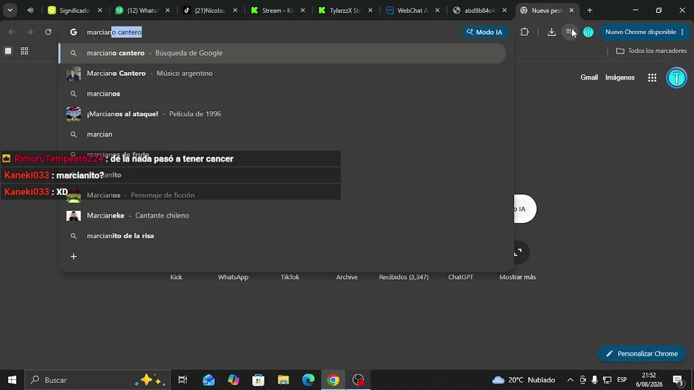Screen dimensions: 694x390
Task: Click Personalizar Chrome button
Action: [642, 354]
